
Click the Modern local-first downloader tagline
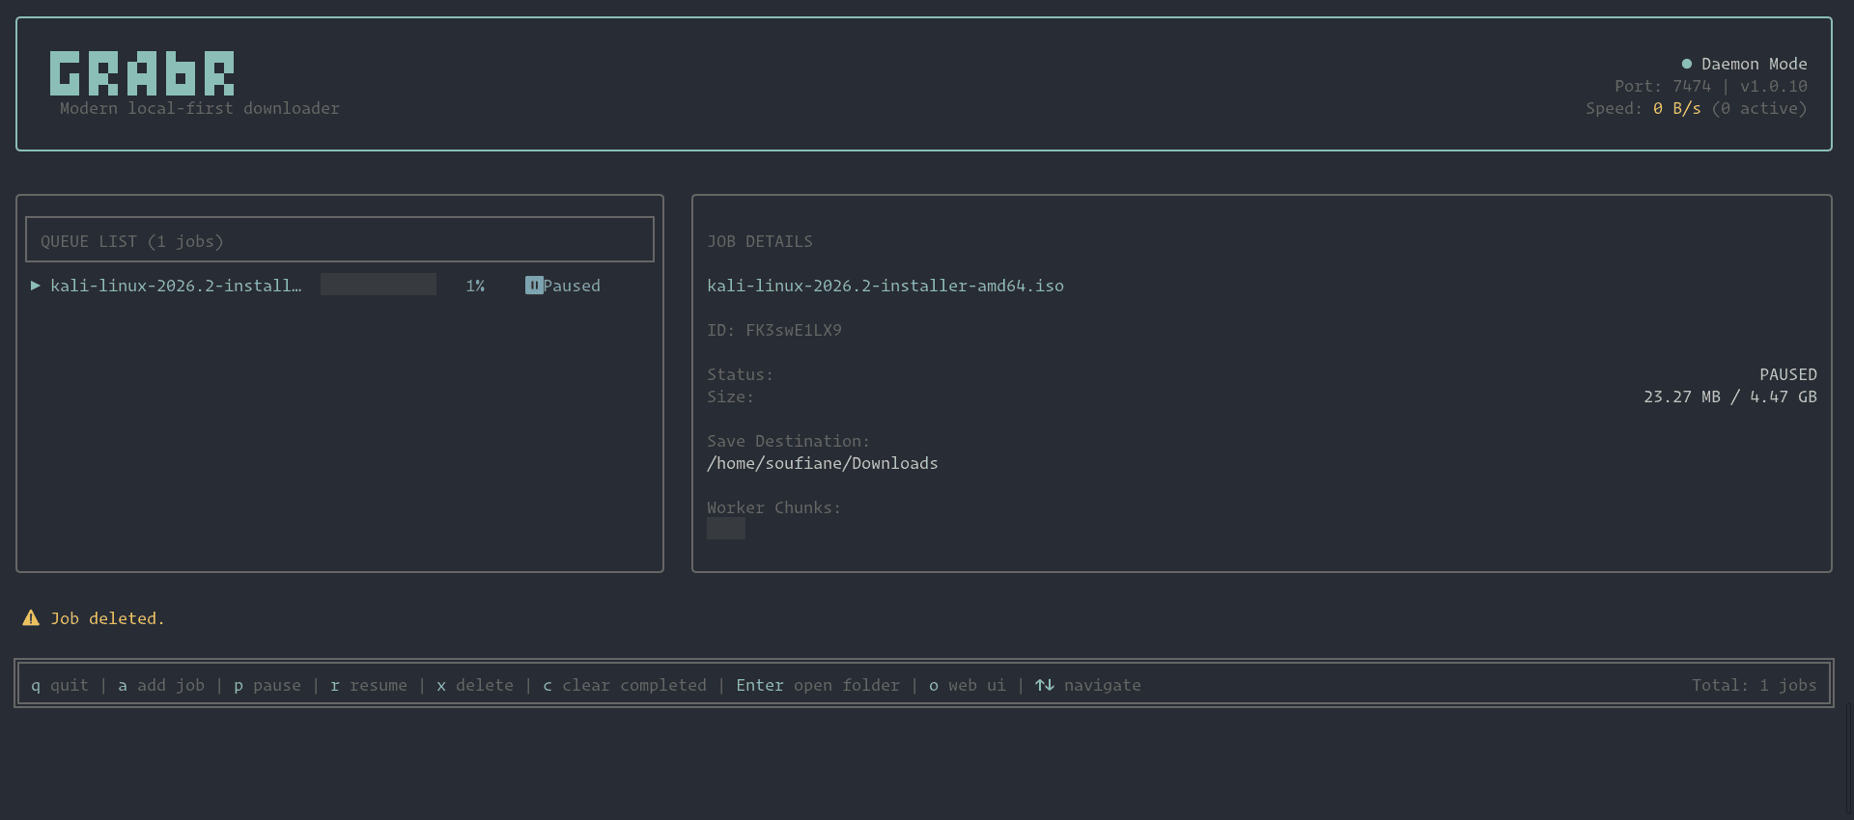[200, 108]
